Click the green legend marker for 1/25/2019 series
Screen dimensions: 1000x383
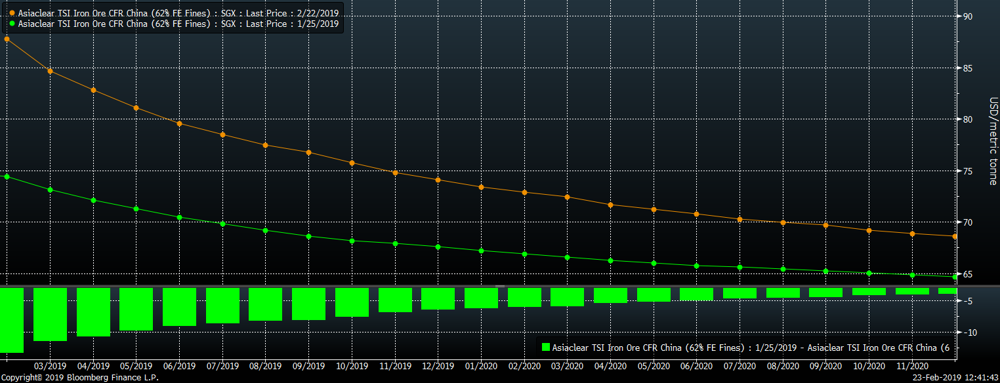[x=12, y=24]
